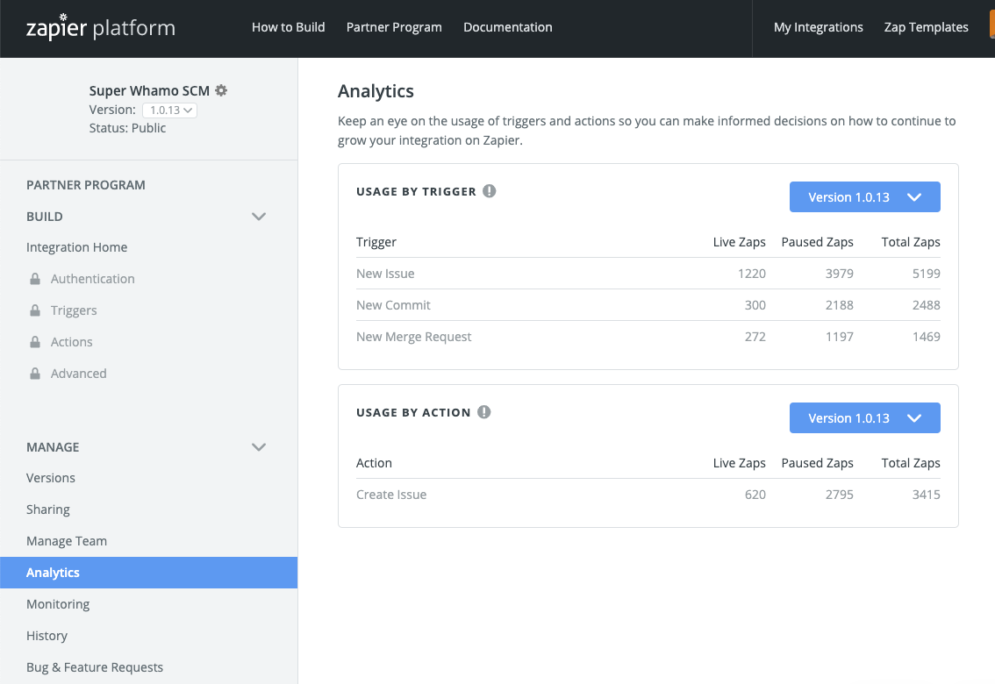Open Usage by Action version dropdown
The width and height of the screenshot is (995, 684).
tap(864, 418)
